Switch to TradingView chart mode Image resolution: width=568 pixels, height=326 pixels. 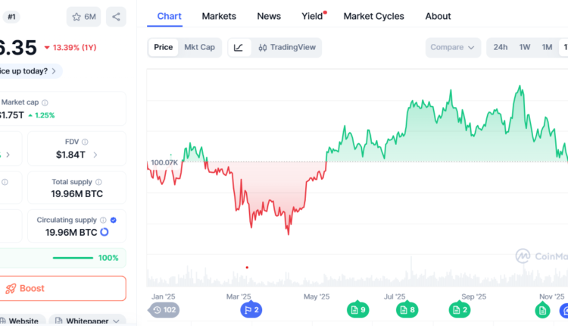[286, 48]
